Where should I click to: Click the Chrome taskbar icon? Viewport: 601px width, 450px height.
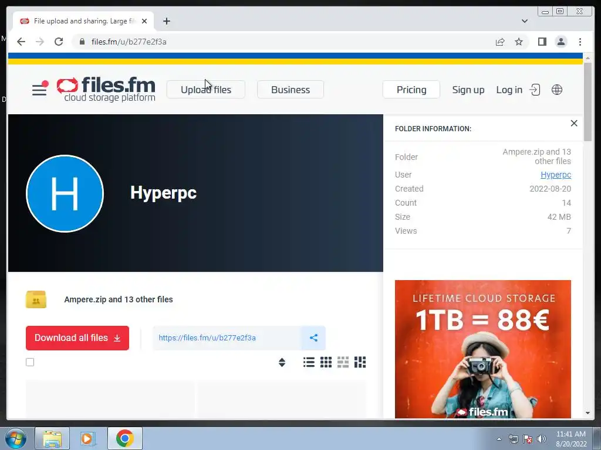[x=125, y=438]
